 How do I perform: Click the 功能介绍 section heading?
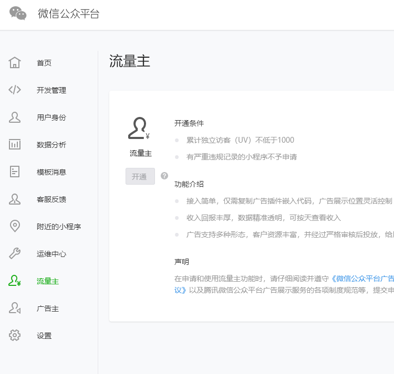tap(189, 184)
